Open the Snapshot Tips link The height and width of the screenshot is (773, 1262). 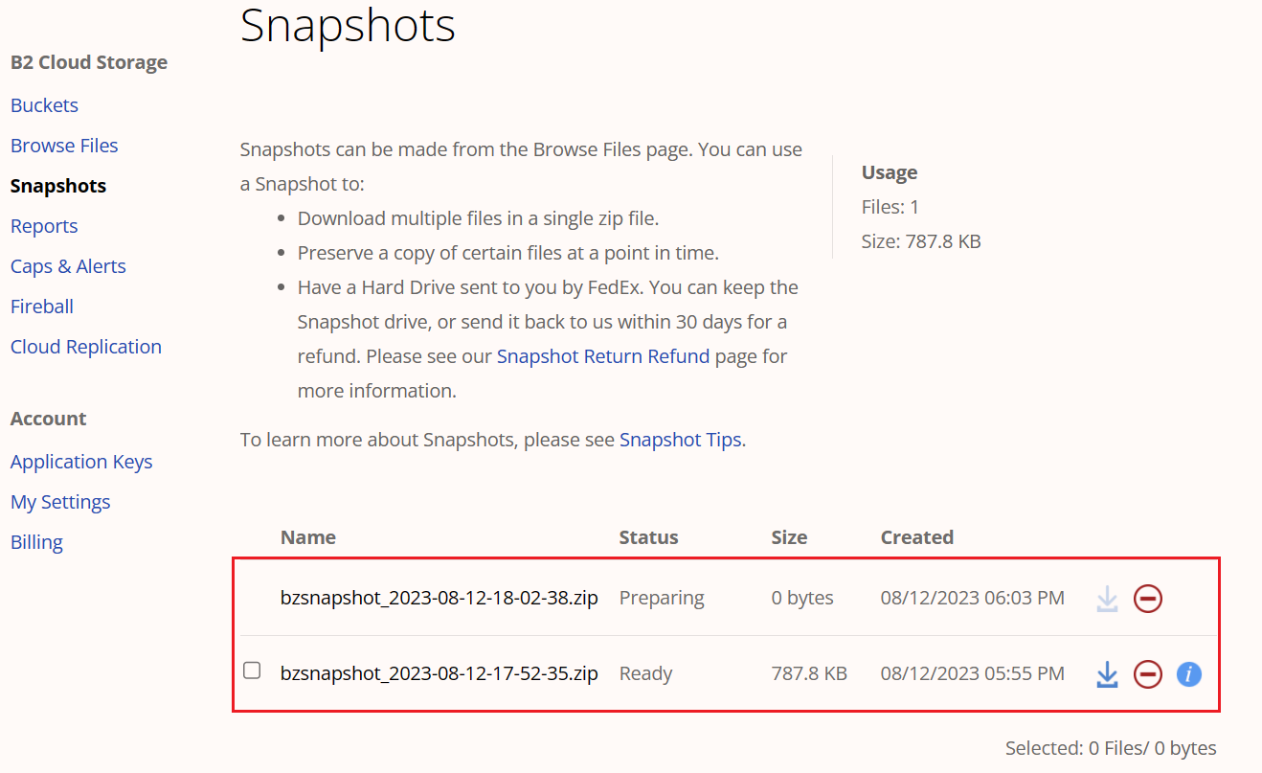click(680, 440)
